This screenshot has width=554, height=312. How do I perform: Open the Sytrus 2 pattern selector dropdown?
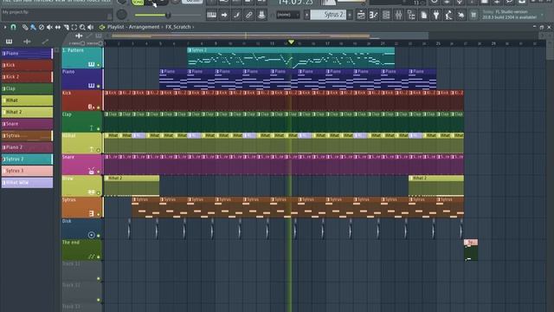point(328,15)
